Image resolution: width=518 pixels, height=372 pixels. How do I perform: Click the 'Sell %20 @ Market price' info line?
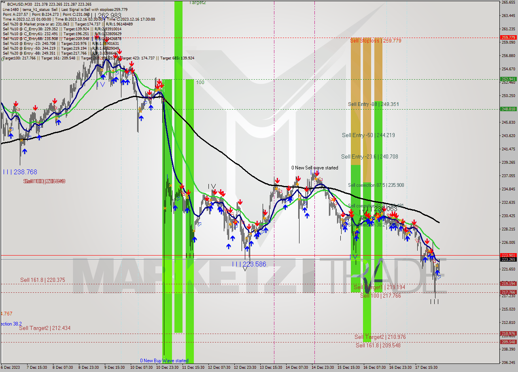(x=68, y=24)
